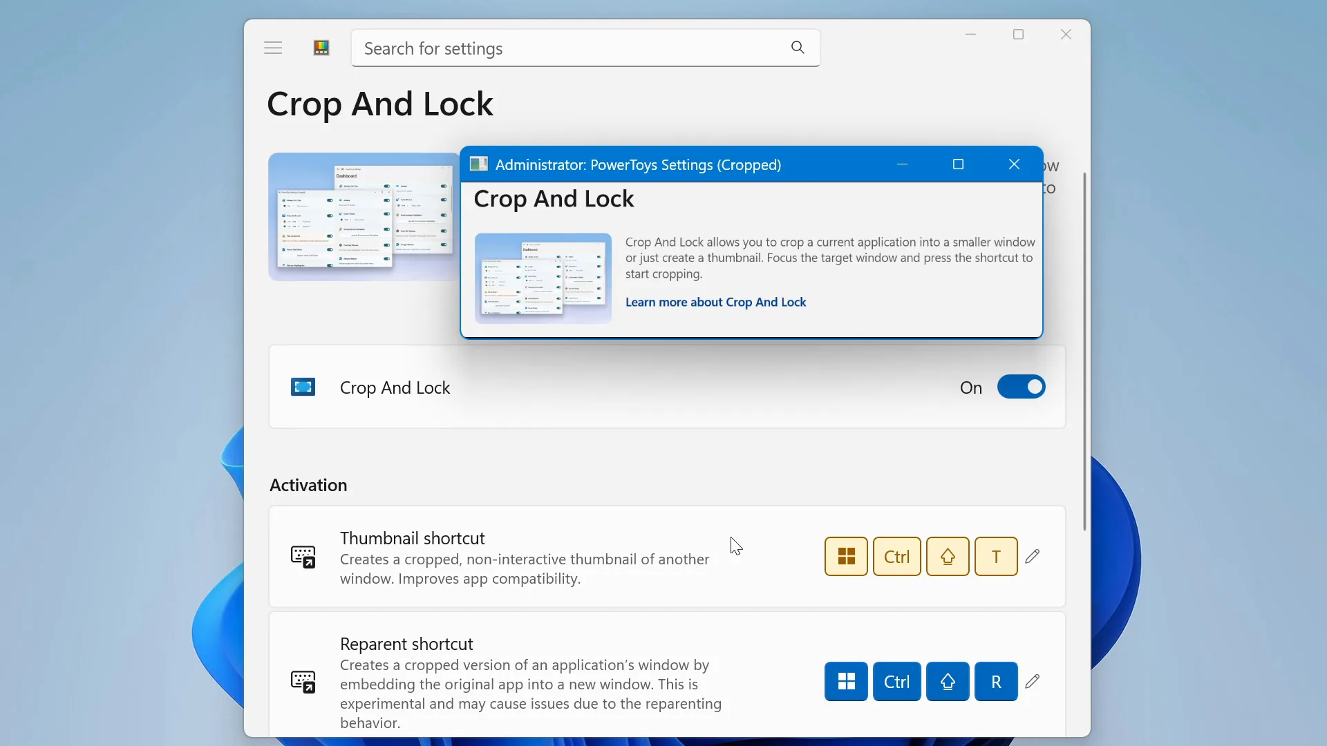
Task: Click the Shift key in Reparent shortcut
Action: (x=948, y=681)
